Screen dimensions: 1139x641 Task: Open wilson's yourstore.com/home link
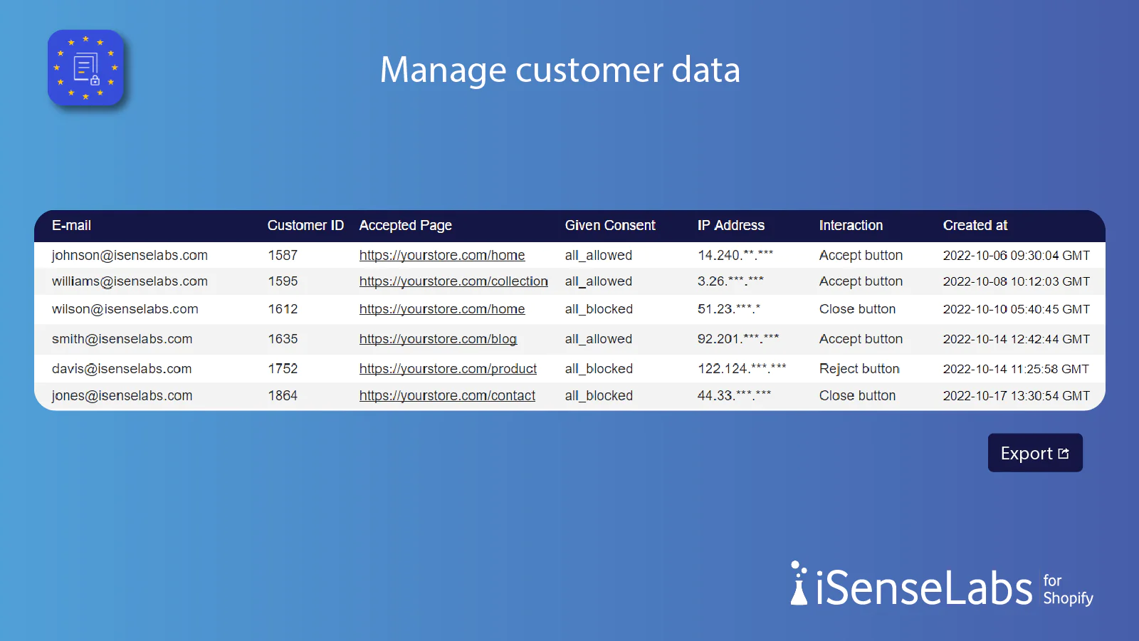point(442,309)
